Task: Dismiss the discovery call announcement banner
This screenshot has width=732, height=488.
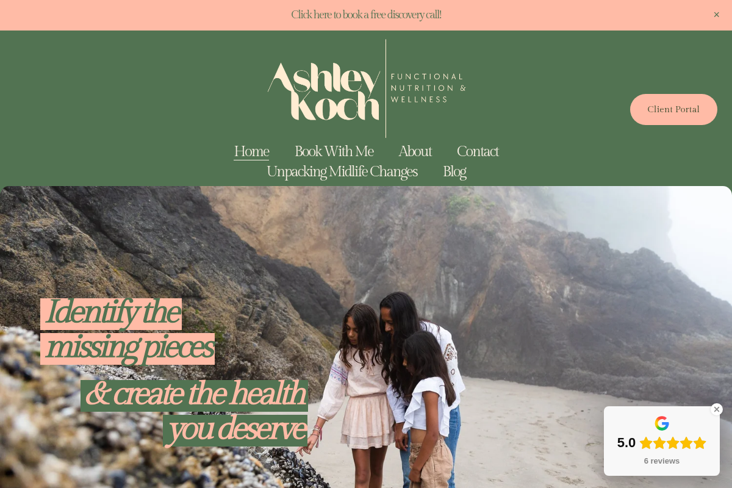Action: pyautogui.click(x=717, y=15)
